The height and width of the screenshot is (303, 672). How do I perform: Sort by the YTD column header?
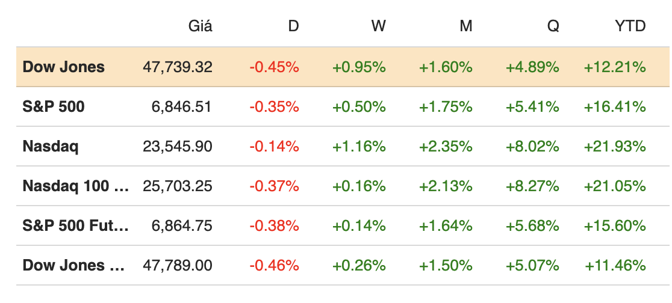click(630, 26)
